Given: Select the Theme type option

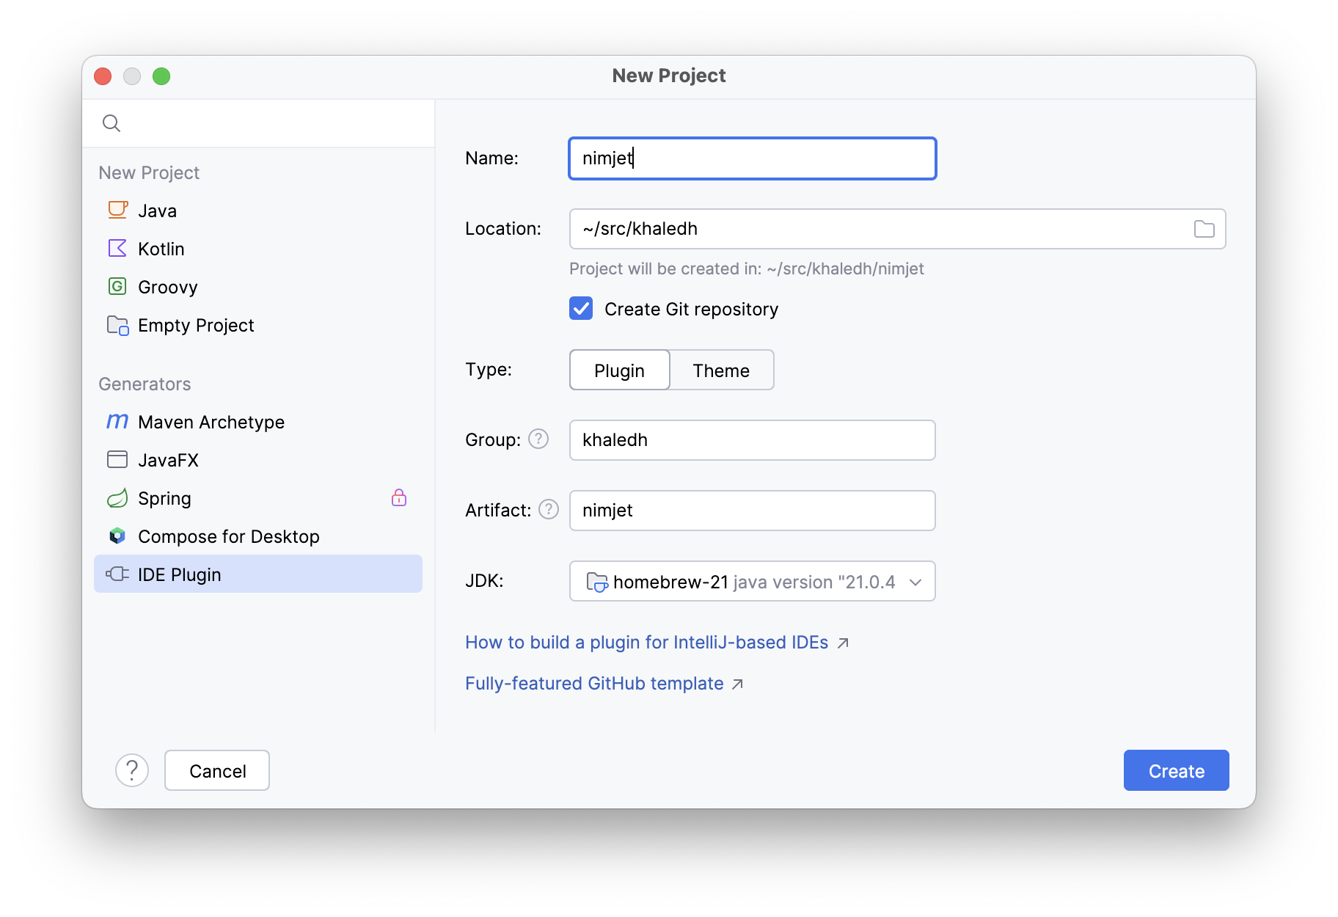Looking at the screenshot, I should pos(722,370).
